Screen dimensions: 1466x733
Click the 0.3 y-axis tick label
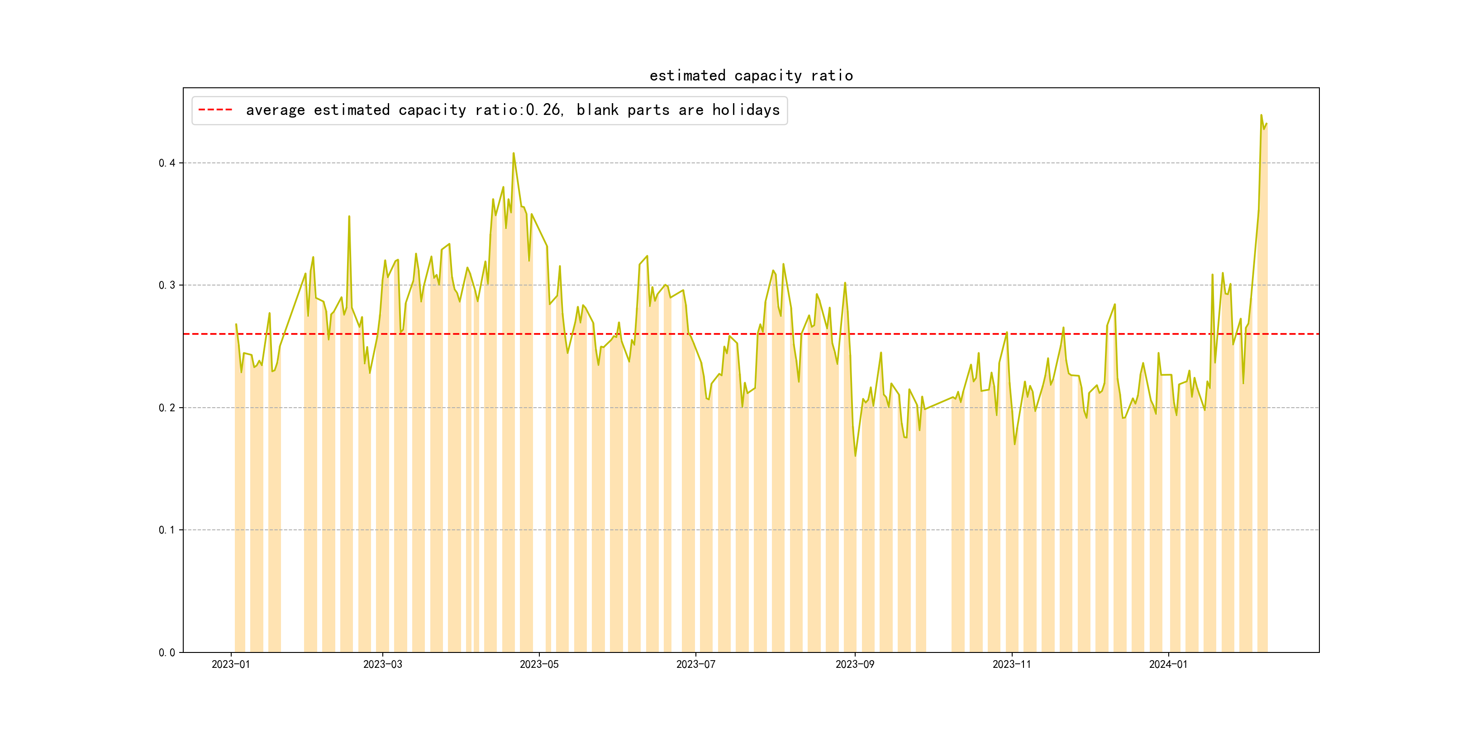coord(167,285)
